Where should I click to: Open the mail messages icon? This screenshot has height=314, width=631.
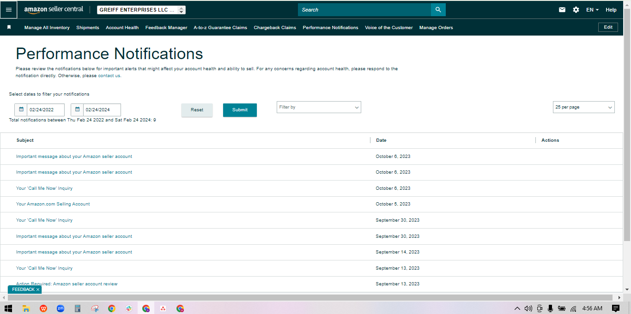coord(562,10)
